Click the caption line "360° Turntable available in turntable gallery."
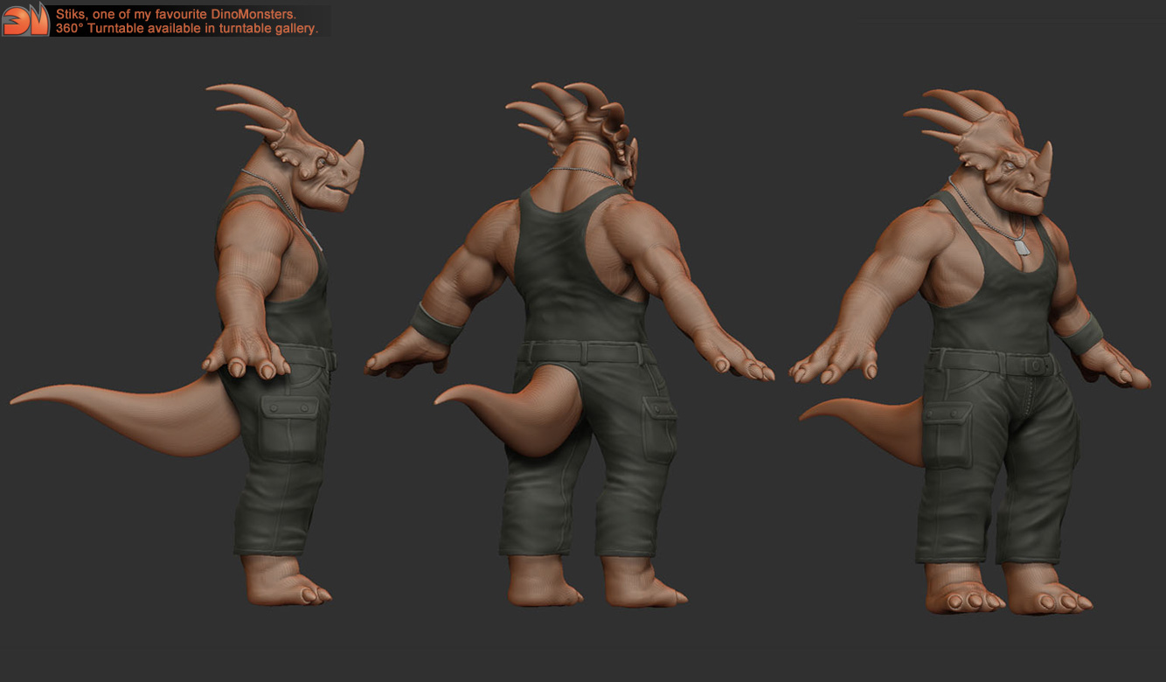1166x682 pixels. pyautogui.click(x=187, y=28)
